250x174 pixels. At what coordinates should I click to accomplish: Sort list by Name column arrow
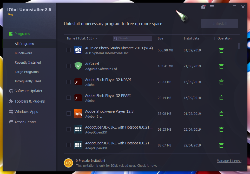point(96,38)
